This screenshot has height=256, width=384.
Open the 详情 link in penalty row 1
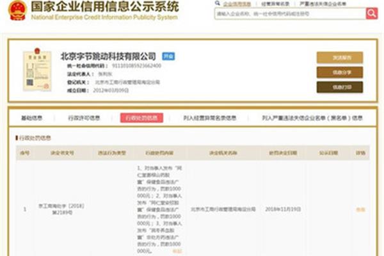coord(360,209)
